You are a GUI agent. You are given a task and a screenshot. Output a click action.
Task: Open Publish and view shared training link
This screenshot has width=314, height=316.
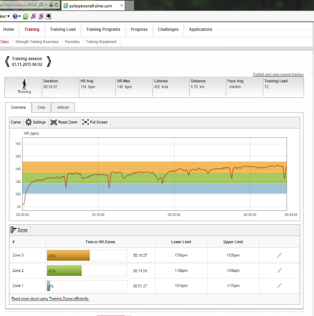tap(278, 74)
